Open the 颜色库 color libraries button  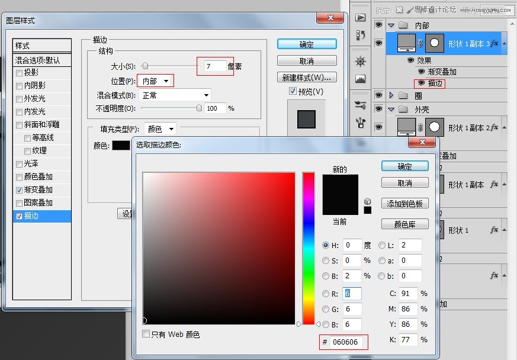click(x=405, y=224)
